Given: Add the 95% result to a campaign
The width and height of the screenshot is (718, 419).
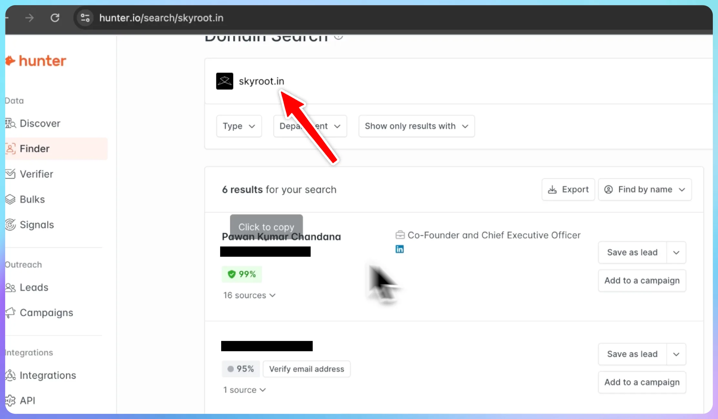Looking at the screenshot, I should tap(642, 382).
